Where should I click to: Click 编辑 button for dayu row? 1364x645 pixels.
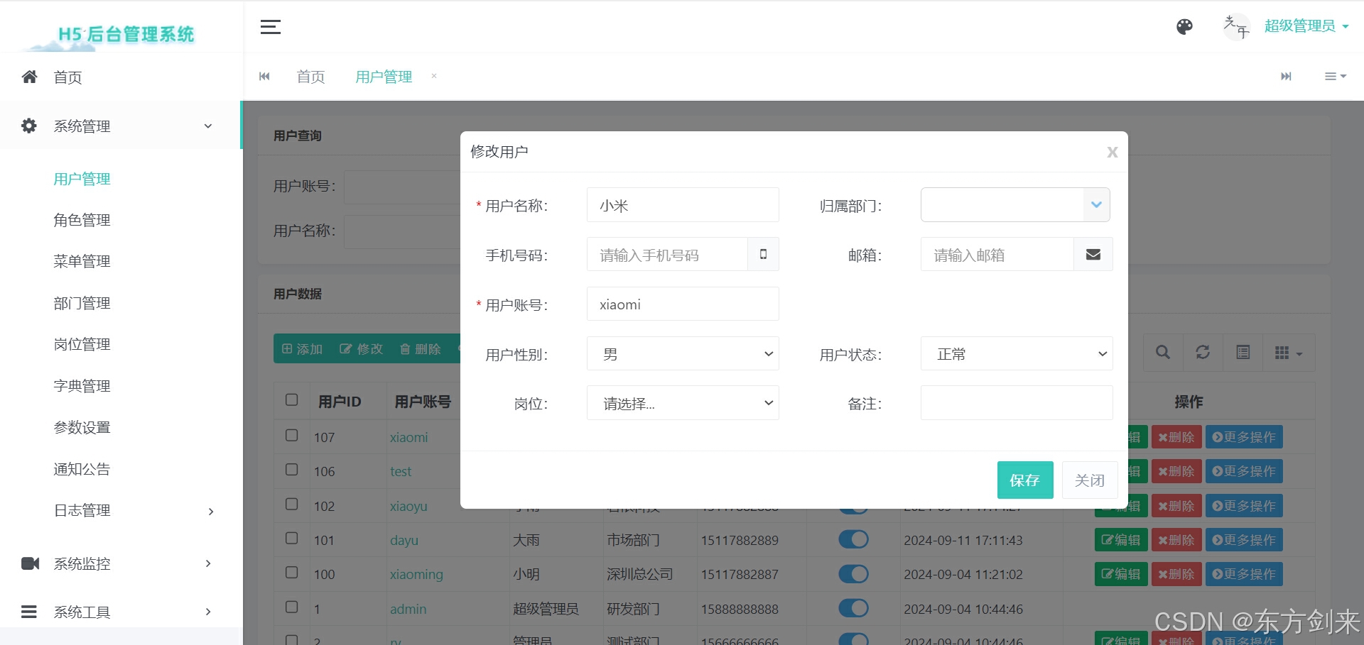click(1121, 540)
